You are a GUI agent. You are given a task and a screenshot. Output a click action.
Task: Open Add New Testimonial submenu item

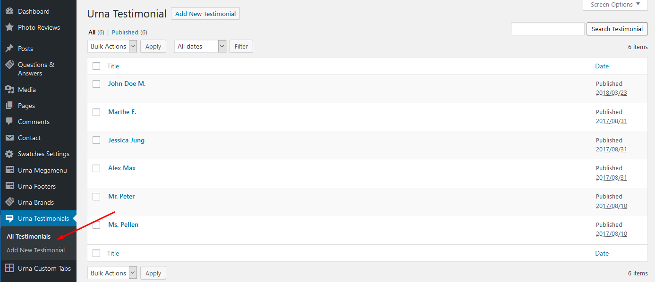tap(36, 250)
